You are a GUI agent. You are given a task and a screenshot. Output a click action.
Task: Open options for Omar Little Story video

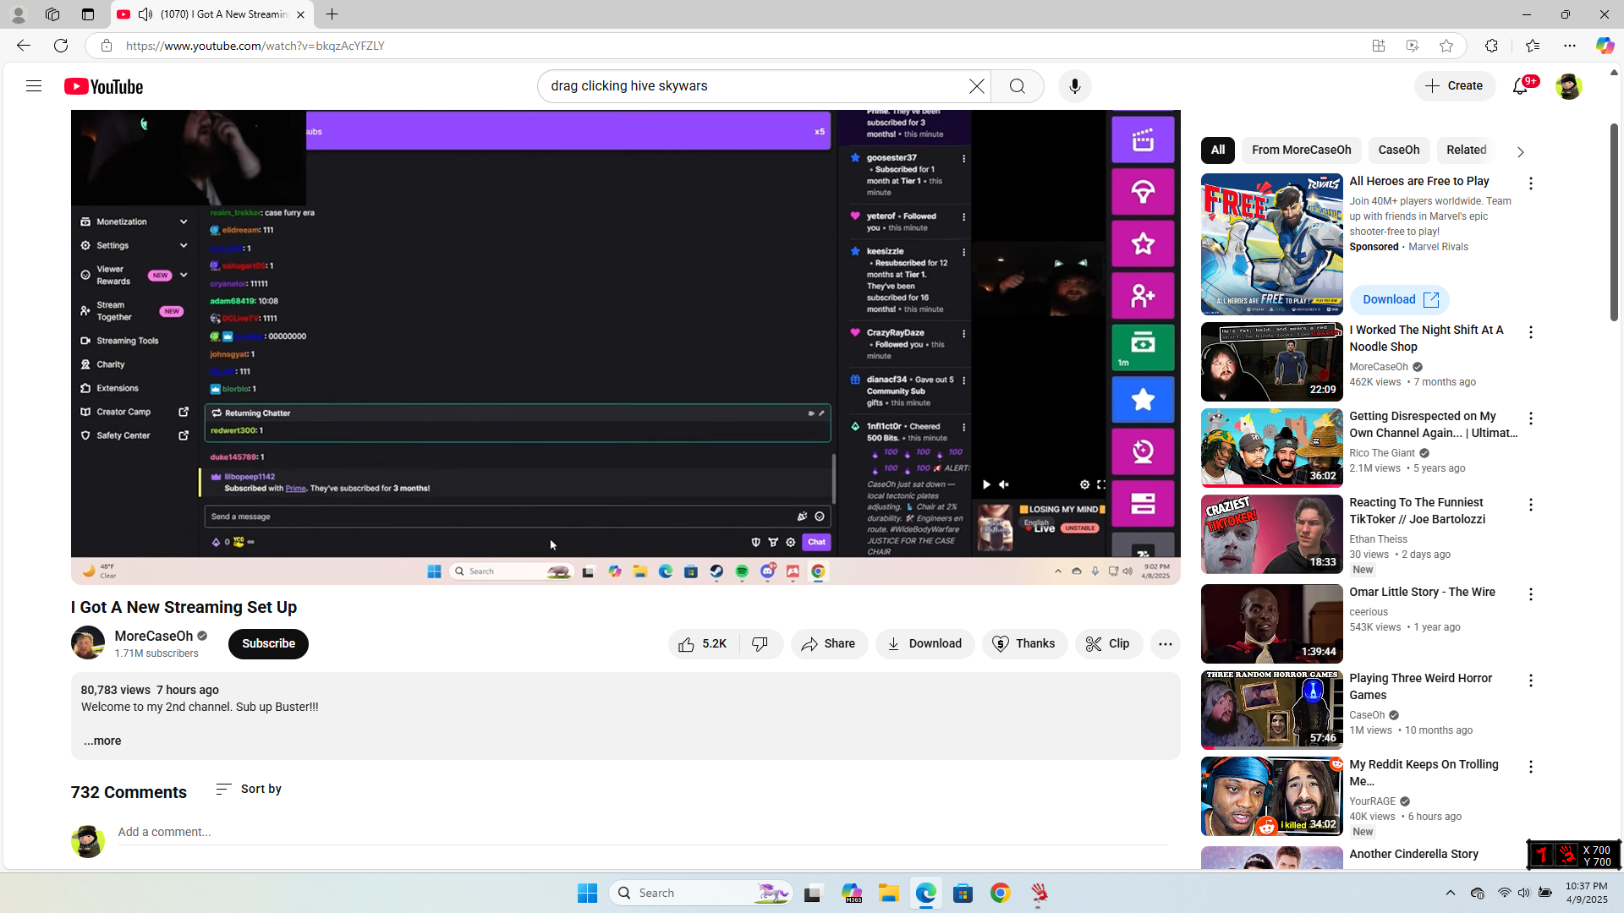pos(1531,594)
